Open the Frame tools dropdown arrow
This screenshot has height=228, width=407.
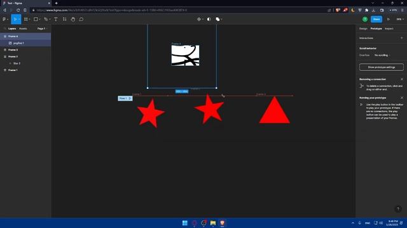pyautogui.click(x=29, y=20)
